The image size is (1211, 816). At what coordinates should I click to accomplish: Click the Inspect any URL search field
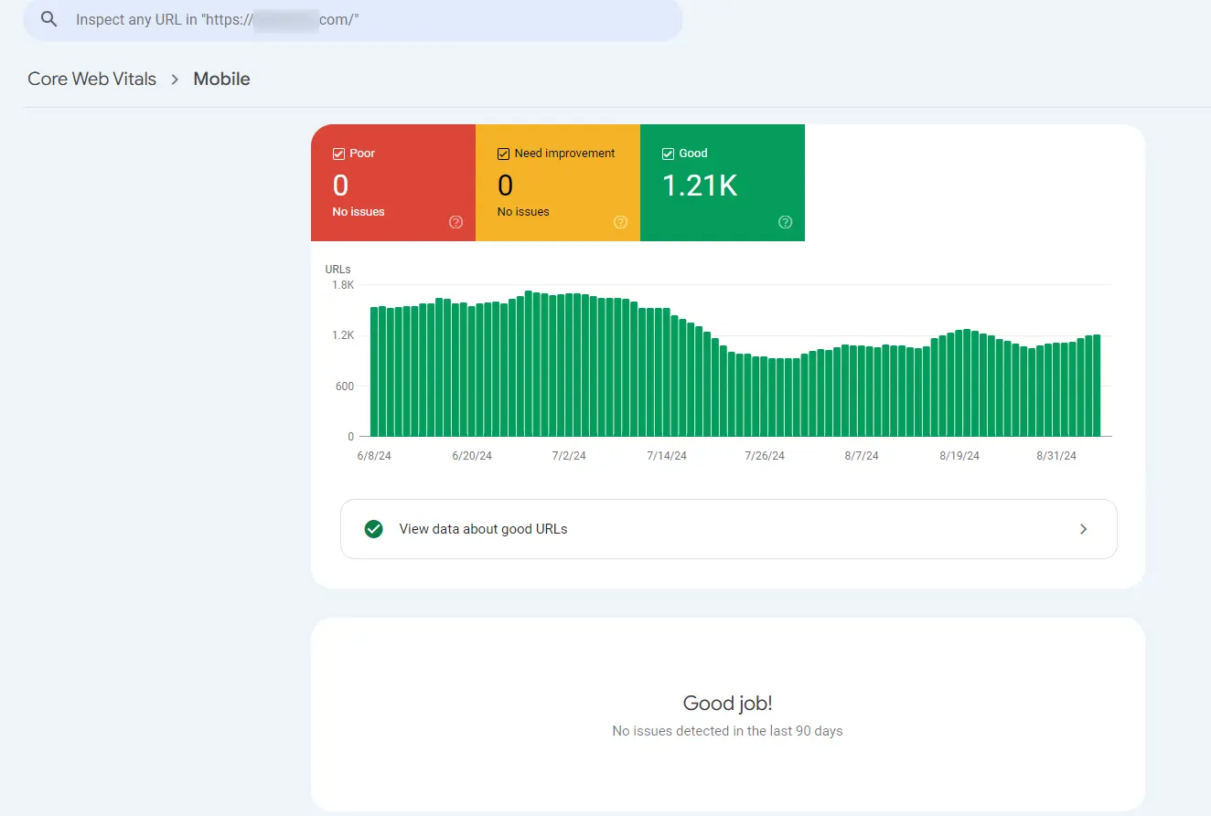coord(353,19)
